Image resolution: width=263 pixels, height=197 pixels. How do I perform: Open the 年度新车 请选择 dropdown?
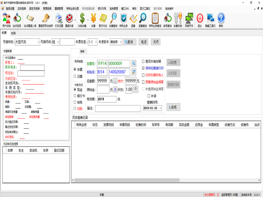120,42
